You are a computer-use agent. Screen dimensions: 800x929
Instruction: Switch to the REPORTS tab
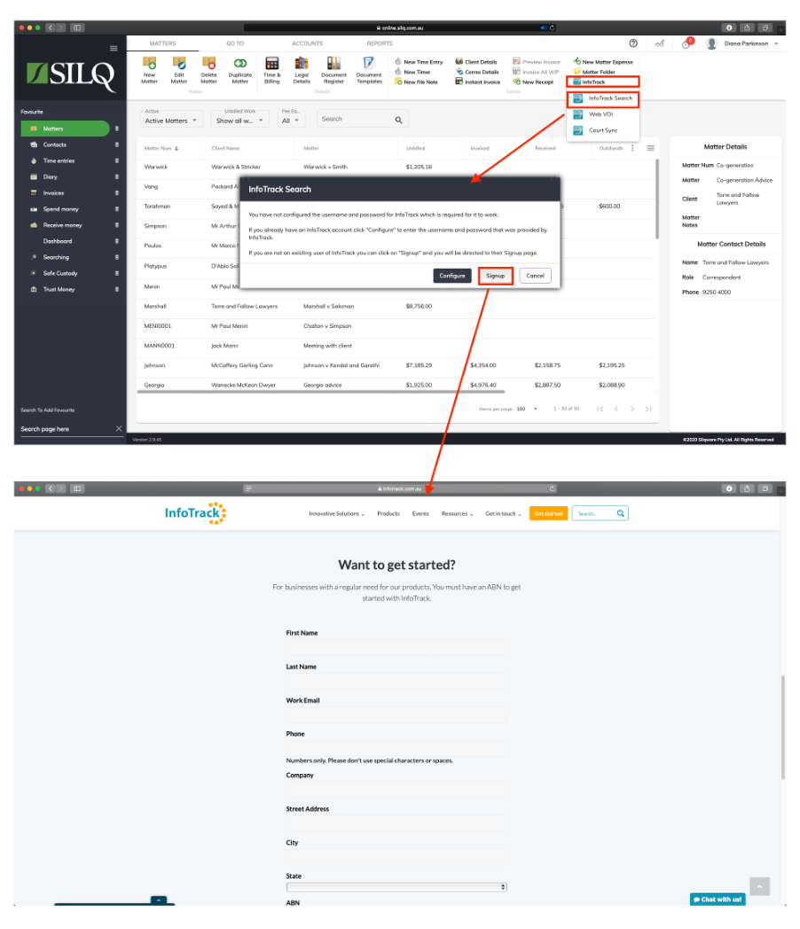coord(379,43)
